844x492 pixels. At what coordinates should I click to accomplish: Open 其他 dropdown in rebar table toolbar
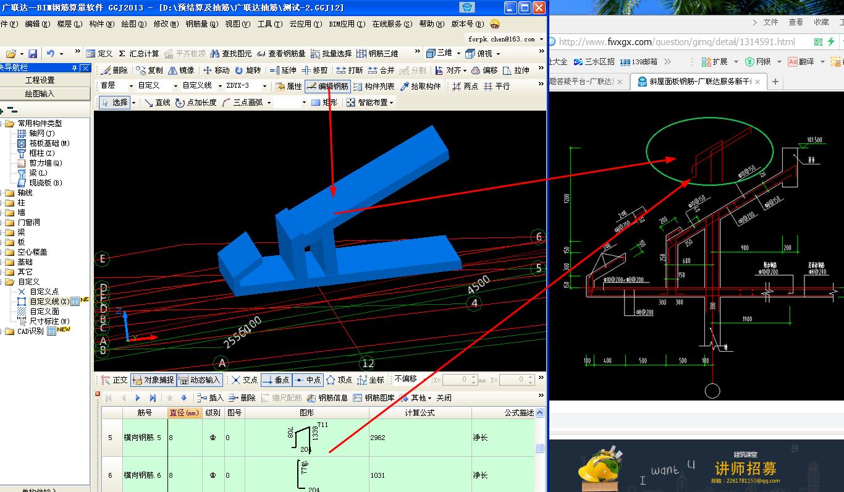click(416, 398)
